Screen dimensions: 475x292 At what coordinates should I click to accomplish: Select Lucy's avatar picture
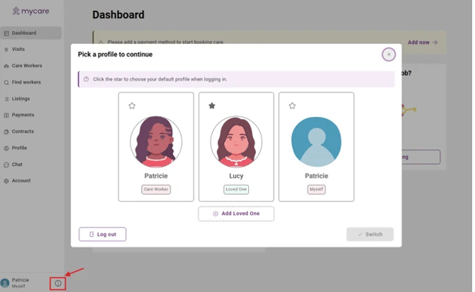[236, 141]
